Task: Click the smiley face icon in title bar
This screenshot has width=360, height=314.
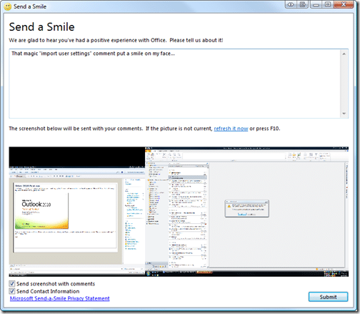Action: 7,6
